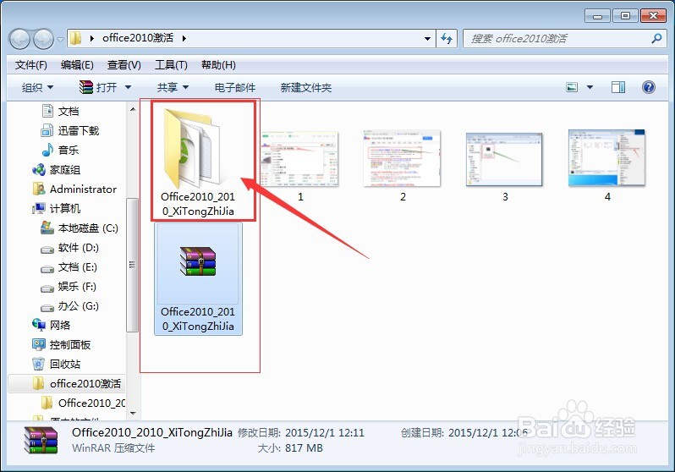
Task: Open the 查看(V) menu
Action: point(124,65)
